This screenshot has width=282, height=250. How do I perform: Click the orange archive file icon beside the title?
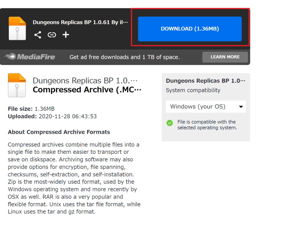(17, 85)
